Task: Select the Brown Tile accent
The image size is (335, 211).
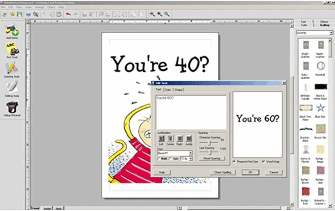Action: tap(321, 129)
